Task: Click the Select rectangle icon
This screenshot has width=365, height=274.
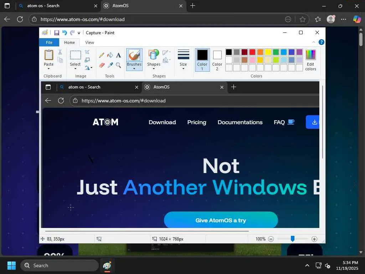Action: coord(76,55)
